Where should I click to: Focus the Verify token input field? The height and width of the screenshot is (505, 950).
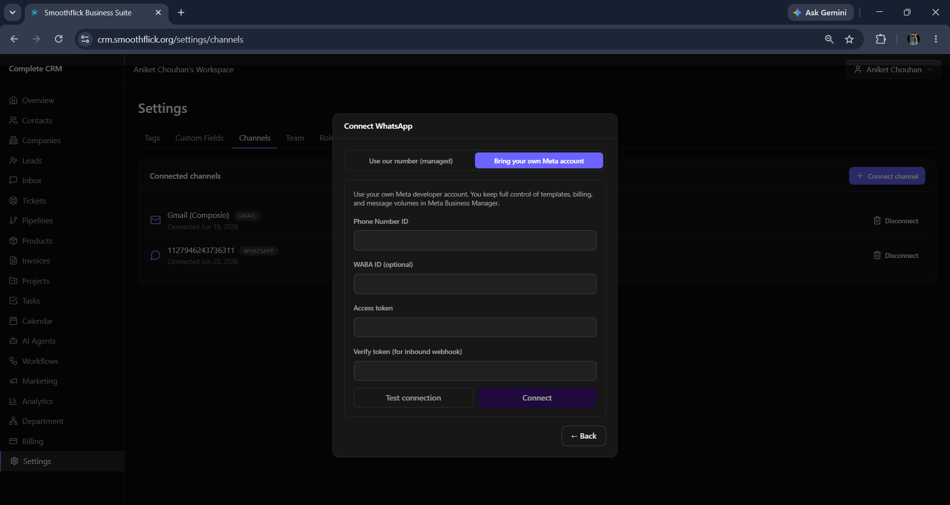475,371
